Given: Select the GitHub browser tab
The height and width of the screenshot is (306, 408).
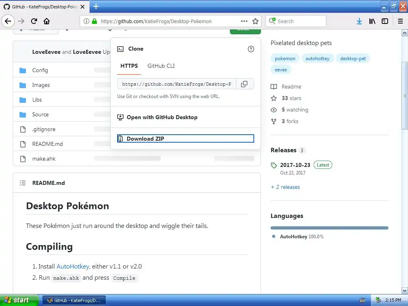Looking at the screenshot, I should [44, 6].
